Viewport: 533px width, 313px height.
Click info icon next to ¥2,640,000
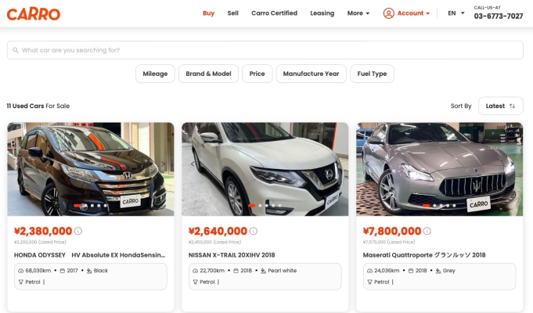(254, 231)
